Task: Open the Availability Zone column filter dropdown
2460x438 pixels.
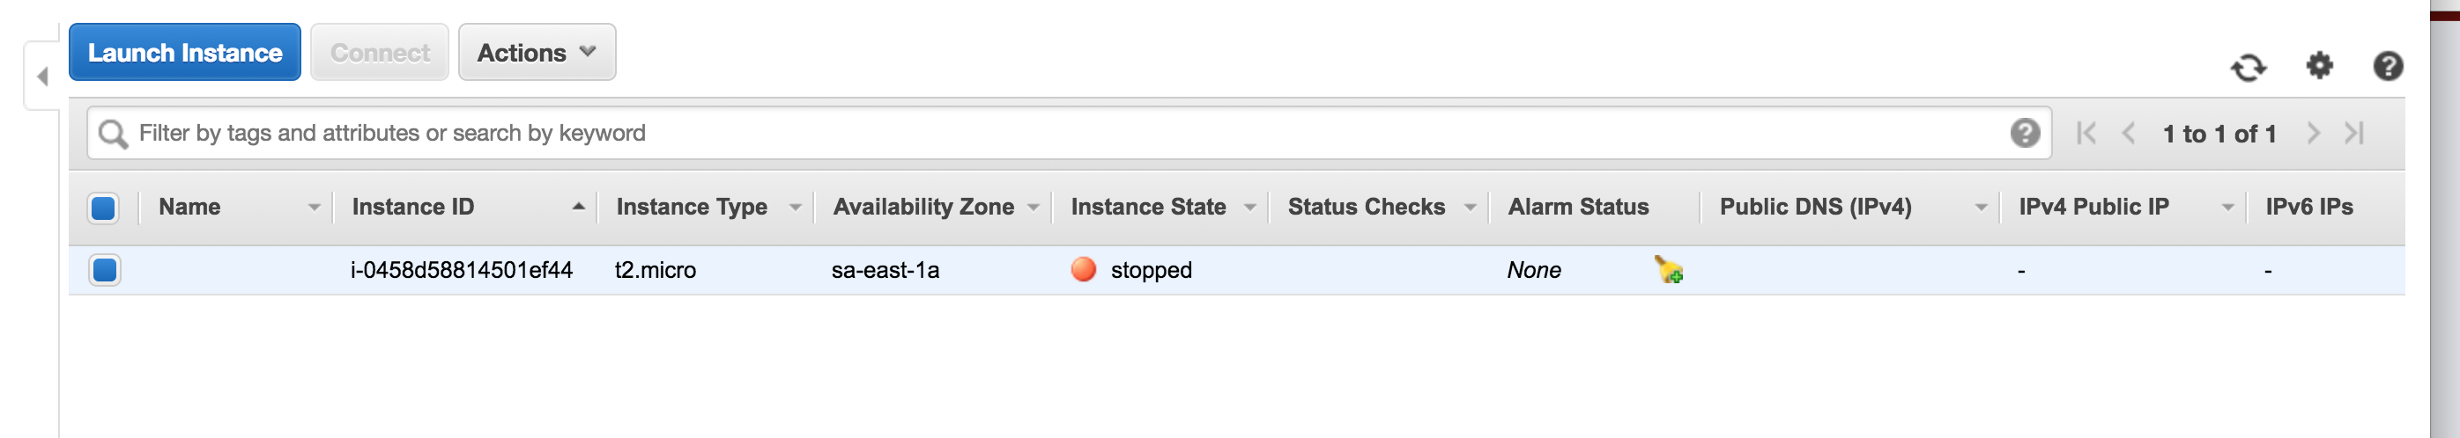Action: coord(1034,207)
